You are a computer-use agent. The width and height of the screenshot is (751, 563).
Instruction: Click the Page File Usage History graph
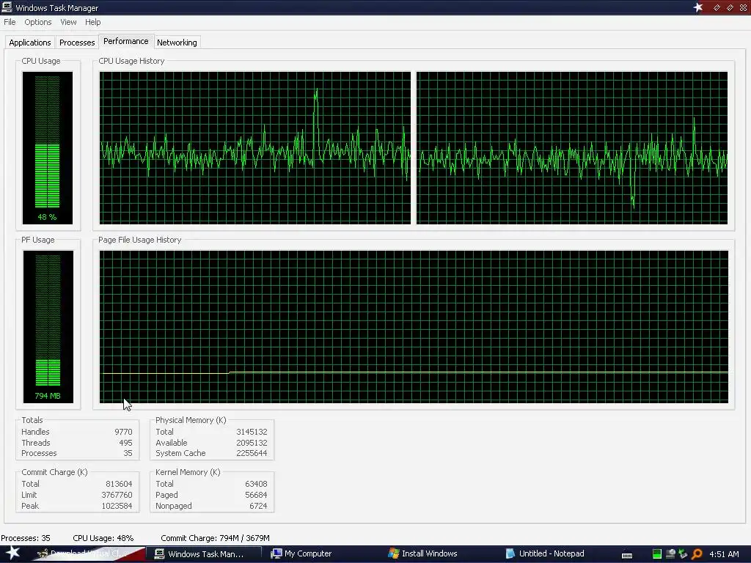point(414,326)
